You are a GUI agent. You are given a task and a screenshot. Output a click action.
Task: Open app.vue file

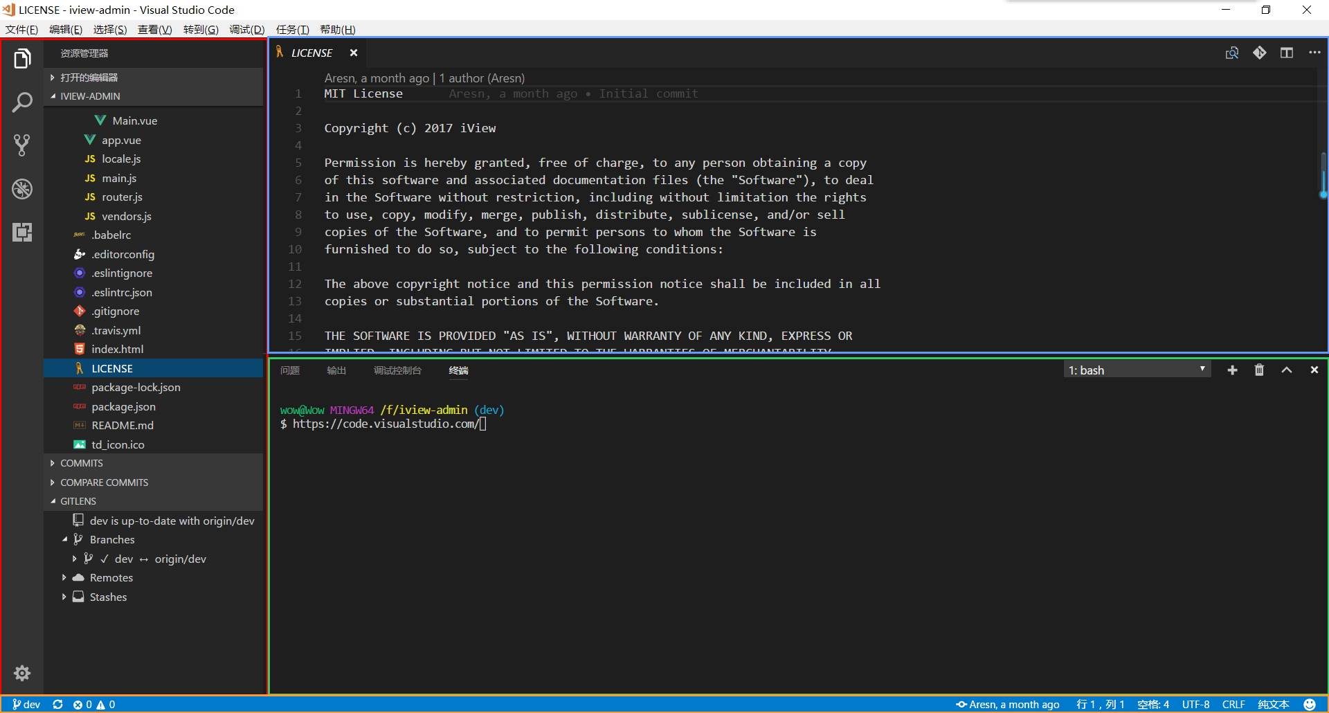(154, 140)
